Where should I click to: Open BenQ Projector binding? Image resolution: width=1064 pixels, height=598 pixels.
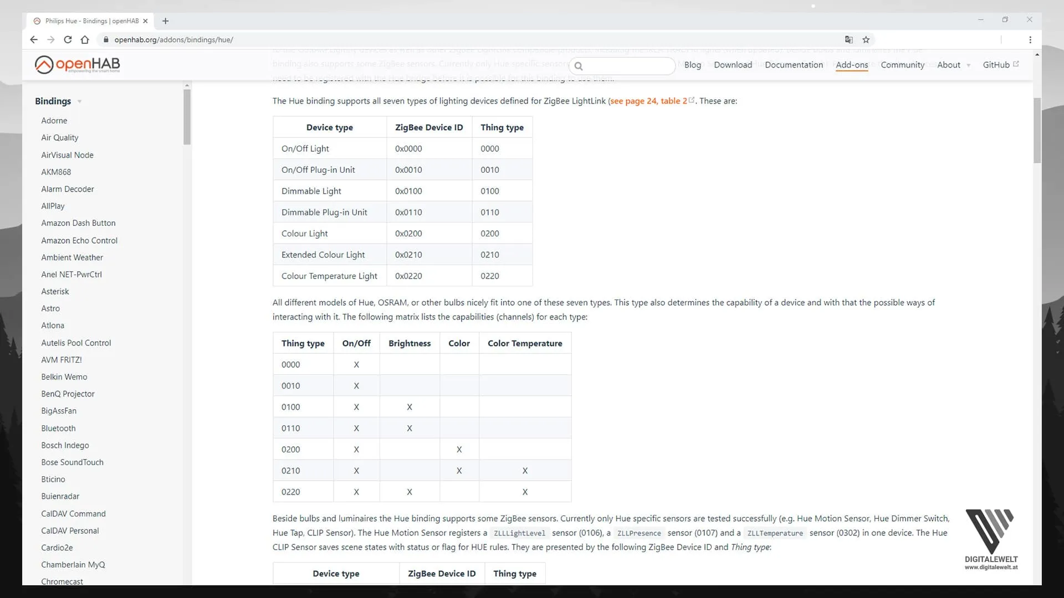click(68, 394)
